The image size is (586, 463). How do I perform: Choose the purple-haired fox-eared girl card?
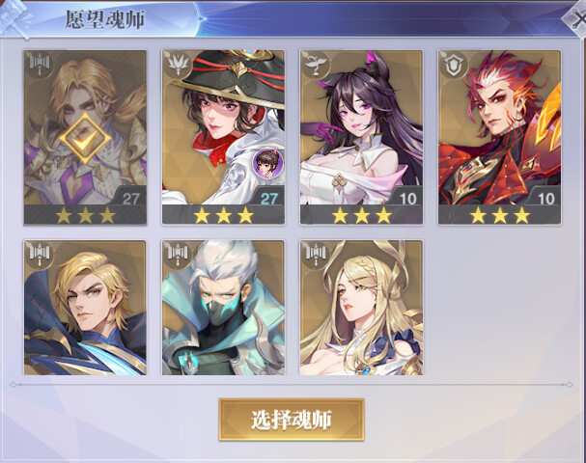(x=361, y=137)
